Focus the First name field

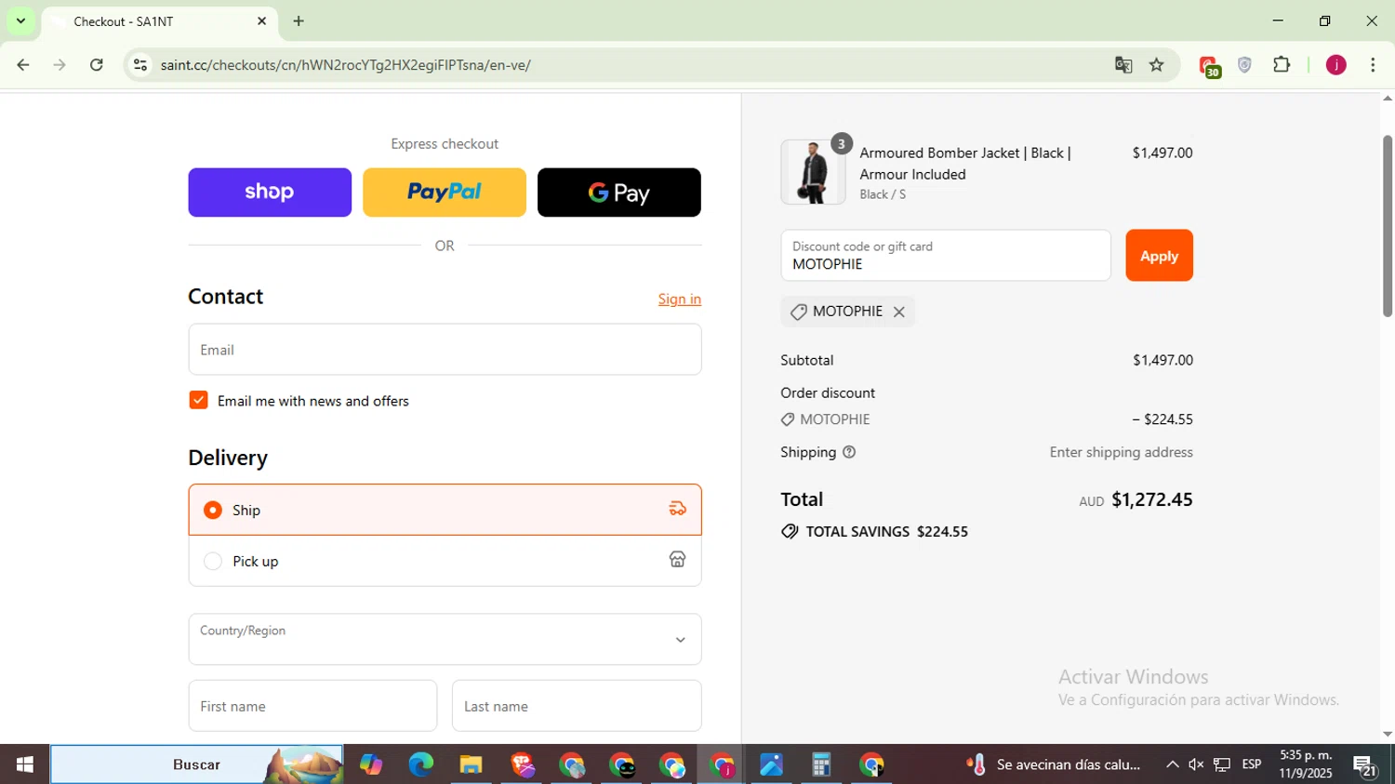(x=312, y=706)
